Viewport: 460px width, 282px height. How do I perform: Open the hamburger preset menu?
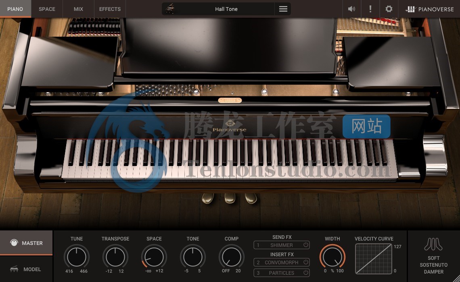[x=283, y=9]
